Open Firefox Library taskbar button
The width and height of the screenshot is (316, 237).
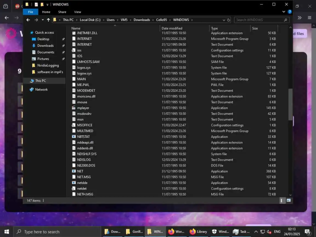[198, 232]
